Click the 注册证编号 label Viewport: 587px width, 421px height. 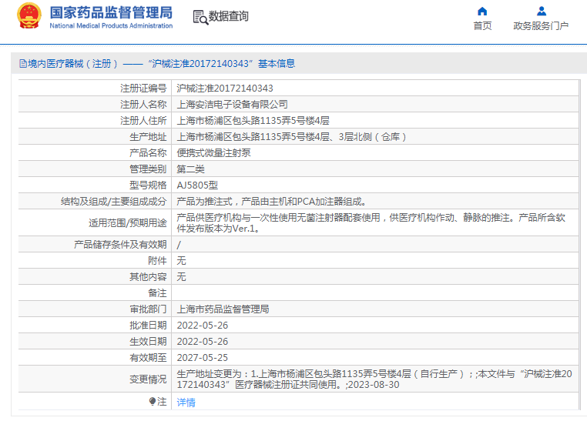[x=143, y=89]
